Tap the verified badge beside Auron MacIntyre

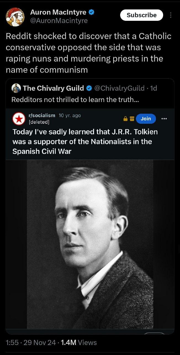tap(92, 12)
